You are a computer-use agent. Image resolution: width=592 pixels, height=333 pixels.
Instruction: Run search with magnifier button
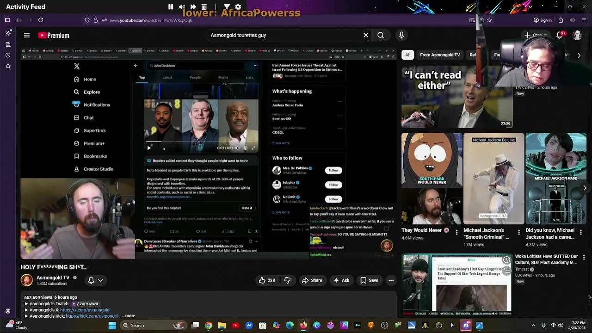tap(381, 35)
